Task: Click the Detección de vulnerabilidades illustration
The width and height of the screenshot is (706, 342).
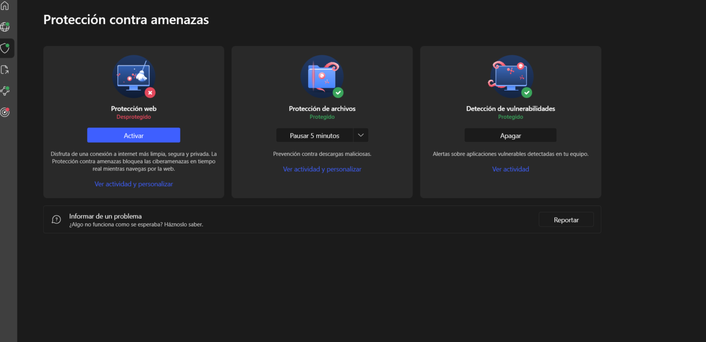Action: click(510, 76)
